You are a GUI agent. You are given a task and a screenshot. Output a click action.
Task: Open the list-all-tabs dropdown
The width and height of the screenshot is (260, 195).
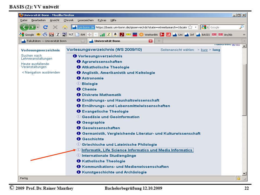(244, 41)
